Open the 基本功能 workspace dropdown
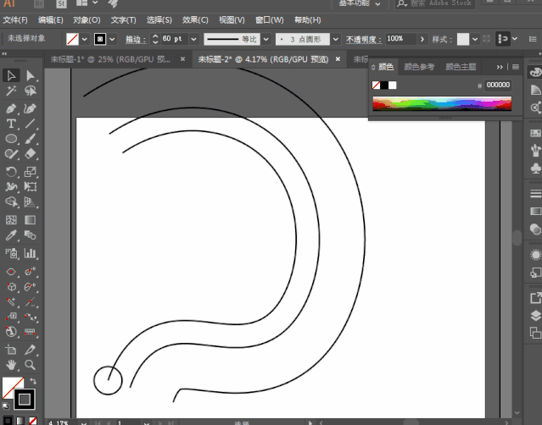This screenshot has height=425, width=542. pyautogui.click(x=360, y=3)
